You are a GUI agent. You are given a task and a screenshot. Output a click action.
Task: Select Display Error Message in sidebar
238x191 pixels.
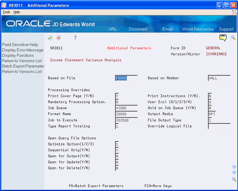pyautogui.click(x=23, y=50)
